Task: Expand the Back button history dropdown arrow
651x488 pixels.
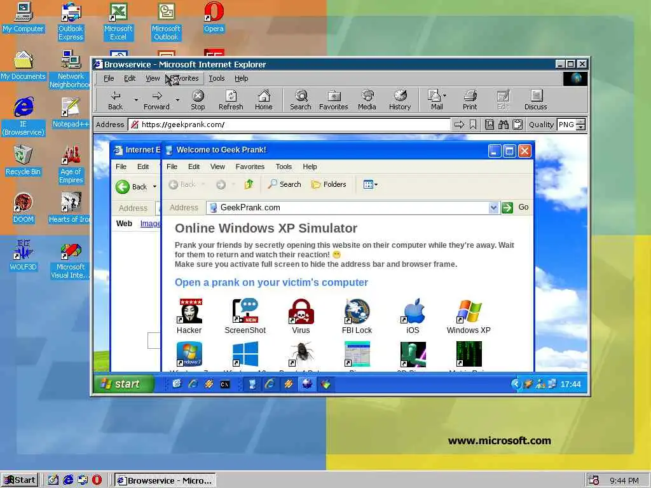Action: click(136, 100)
